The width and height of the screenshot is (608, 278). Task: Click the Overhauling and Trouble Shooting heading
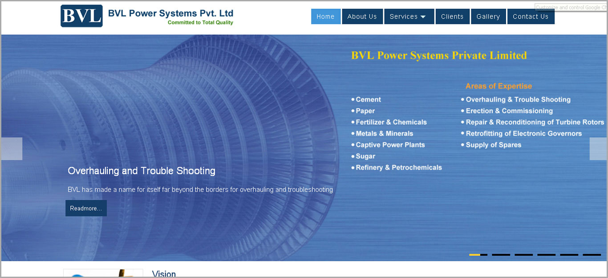pyautogui.click(x=142, y=171)
